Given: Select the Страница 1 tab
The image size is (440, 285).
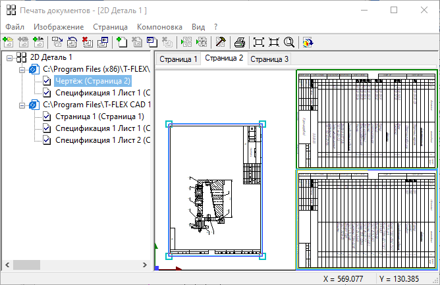Looking at the screenshot, I should (178, 59).
